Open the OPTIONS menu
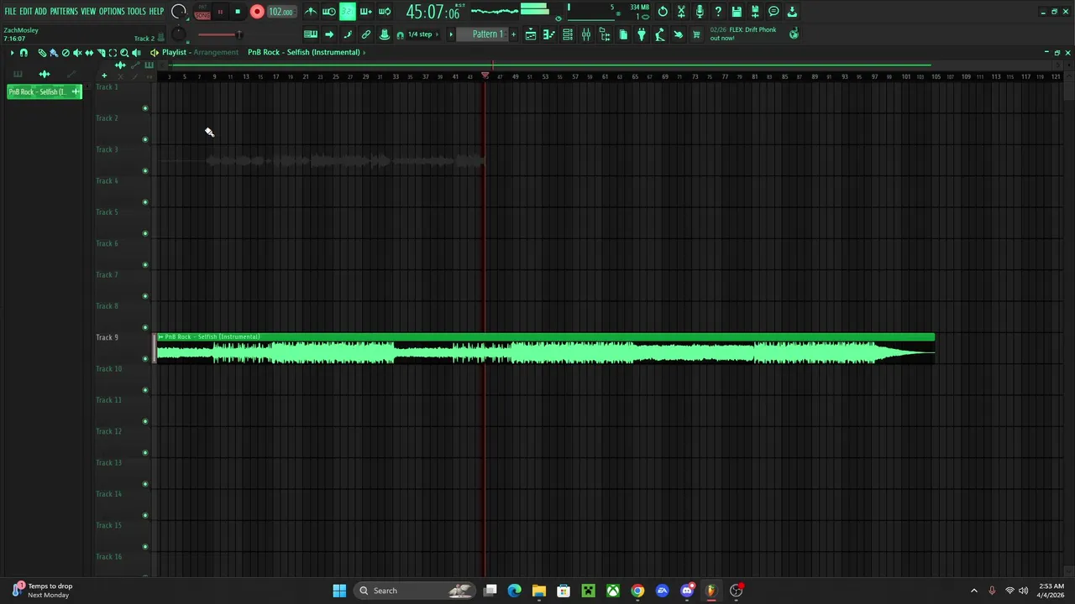 click(112, 12)
